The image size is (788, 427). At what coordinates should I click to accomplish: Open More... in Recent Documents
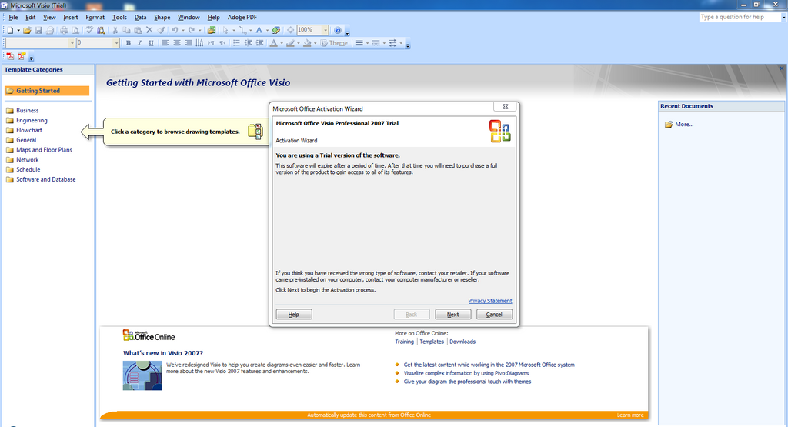(684, 124)
